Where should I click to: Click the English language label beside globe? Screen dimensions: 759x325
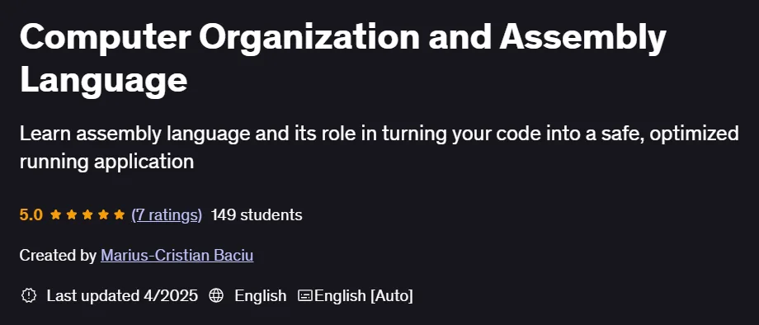click(x=261, y=295)
